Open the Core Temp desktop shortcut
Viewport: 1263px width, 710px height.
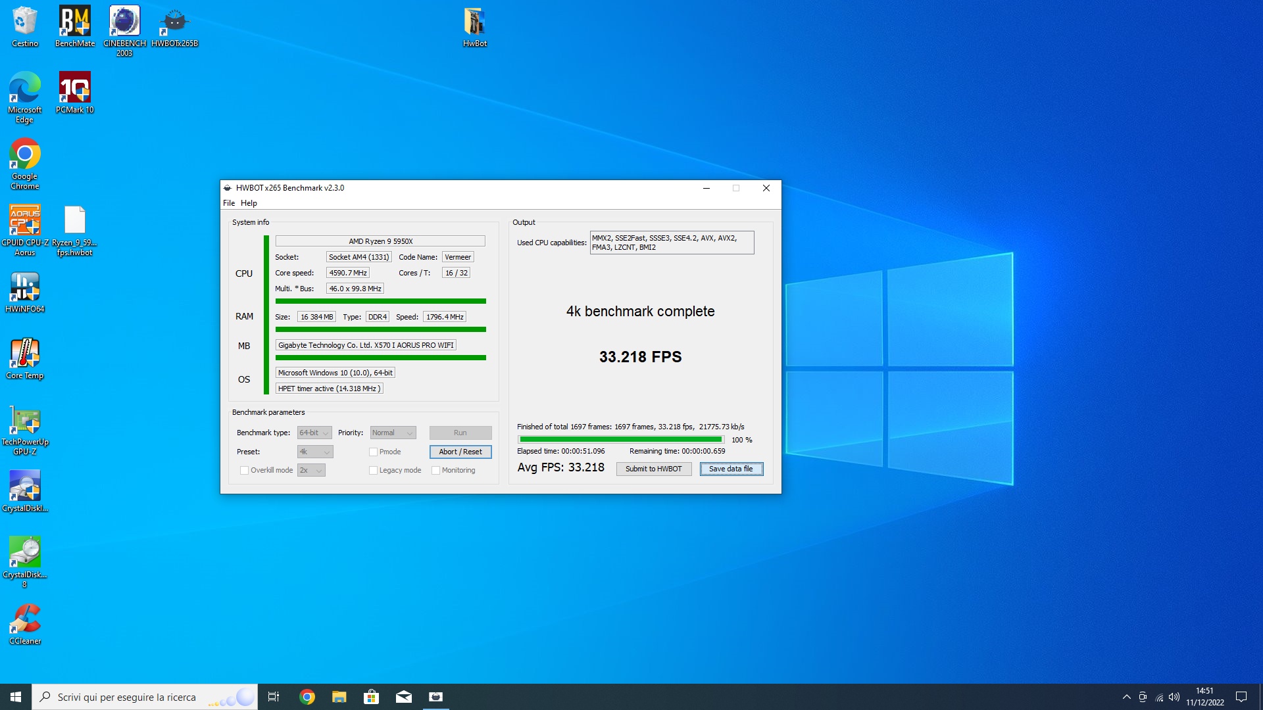[x=25, y=358]
